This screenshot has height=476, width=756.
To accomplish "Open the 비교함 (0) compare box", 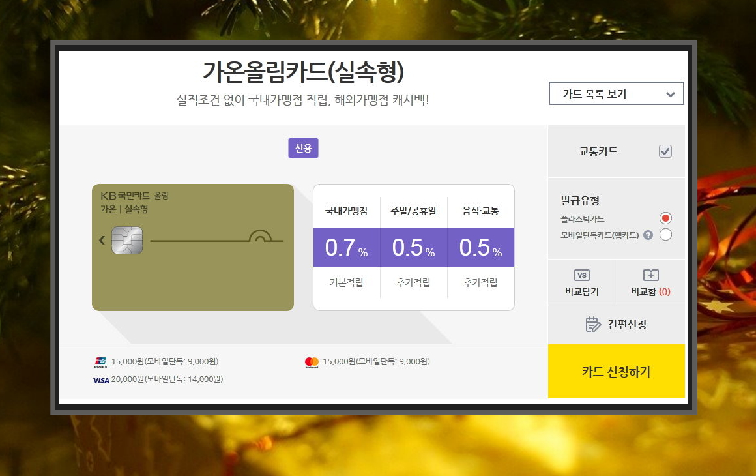I will coord(650,282).
